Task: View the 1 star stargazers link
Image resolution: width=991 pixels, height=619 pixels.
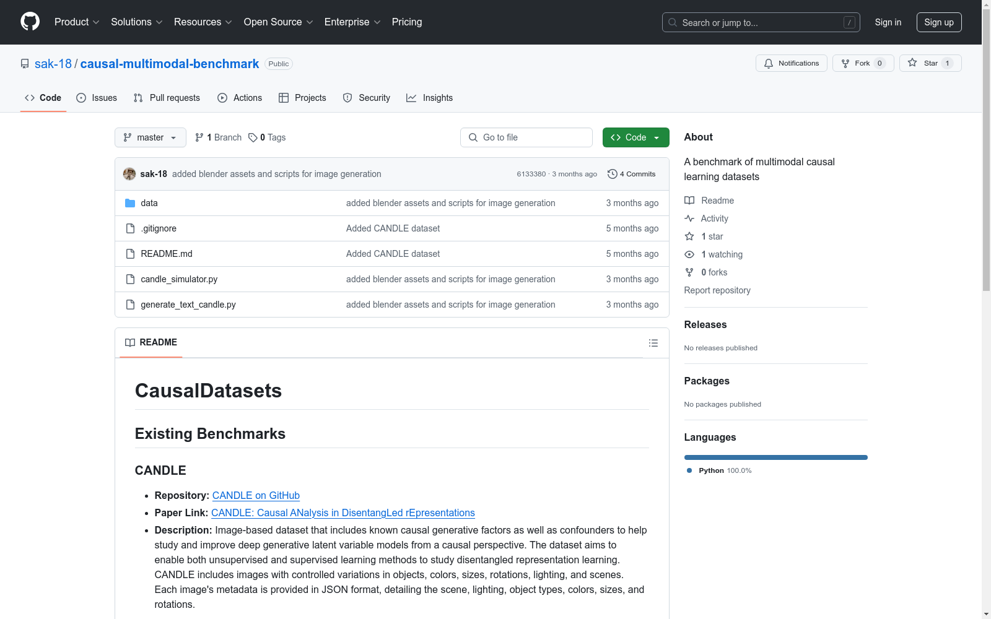Action: pyautogui.click(x=704, y=236)
